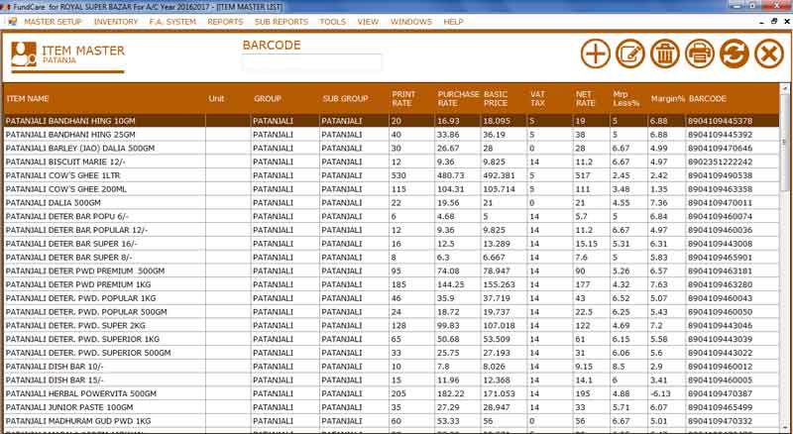Restore the inner ITEM MASTER LIST window
Viewport: 793px width, 434px height.
pos(774,21)
